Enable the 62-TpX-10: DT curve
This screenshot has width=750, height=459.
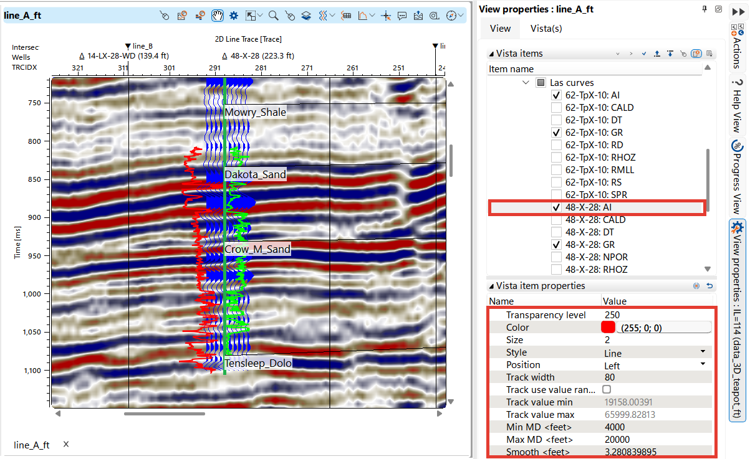pos(556,120)
